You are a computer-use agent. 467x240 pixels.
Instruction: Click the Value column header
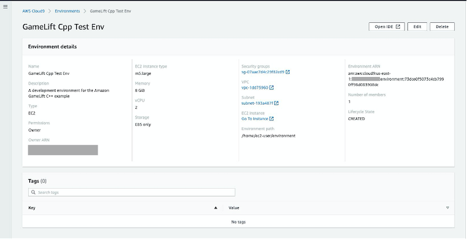click(x=234, y=208)
